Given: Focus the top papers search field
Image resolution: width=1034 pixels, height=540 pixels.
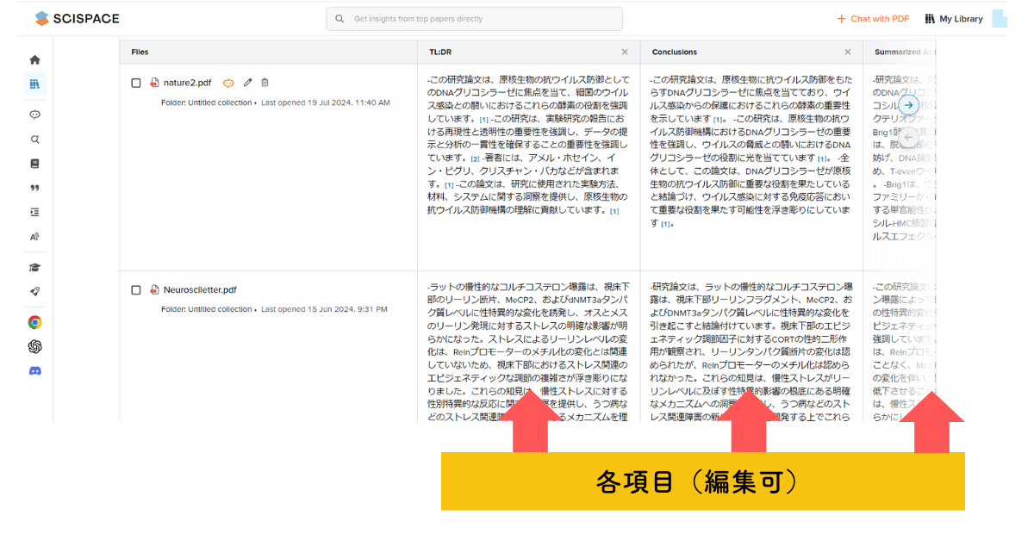Looking at the screenshot, I should tap(474, 19).
